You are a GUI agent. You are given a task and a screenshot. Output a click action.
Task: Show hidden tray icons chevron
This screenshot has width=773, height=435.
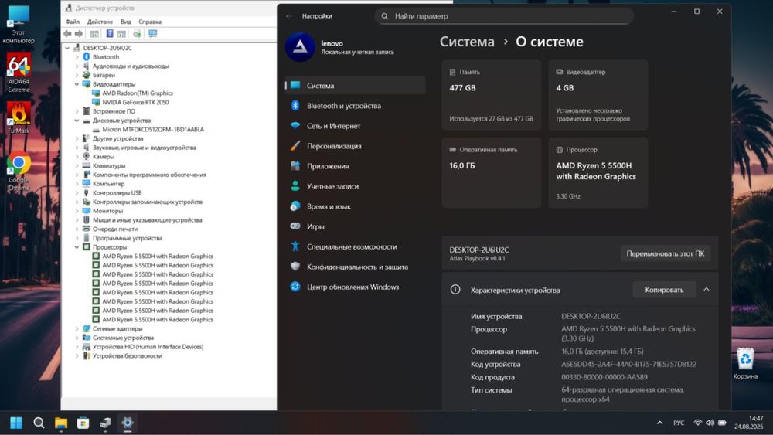659,423
